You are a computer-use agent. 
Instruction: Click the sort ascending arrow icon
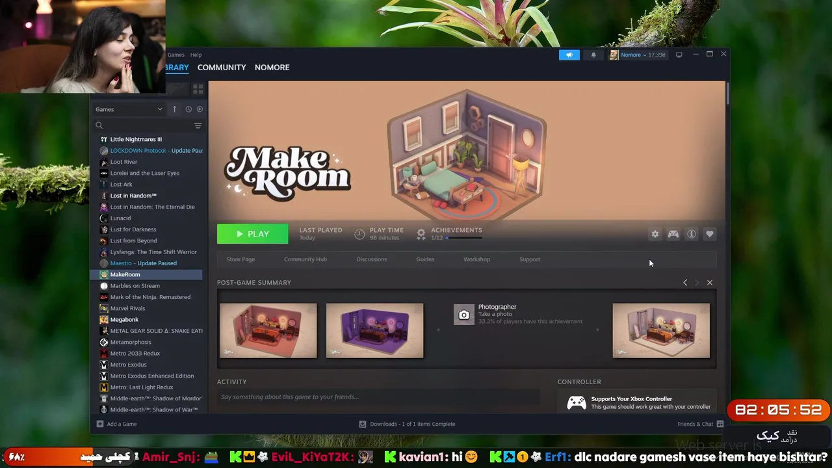[174, 109]
